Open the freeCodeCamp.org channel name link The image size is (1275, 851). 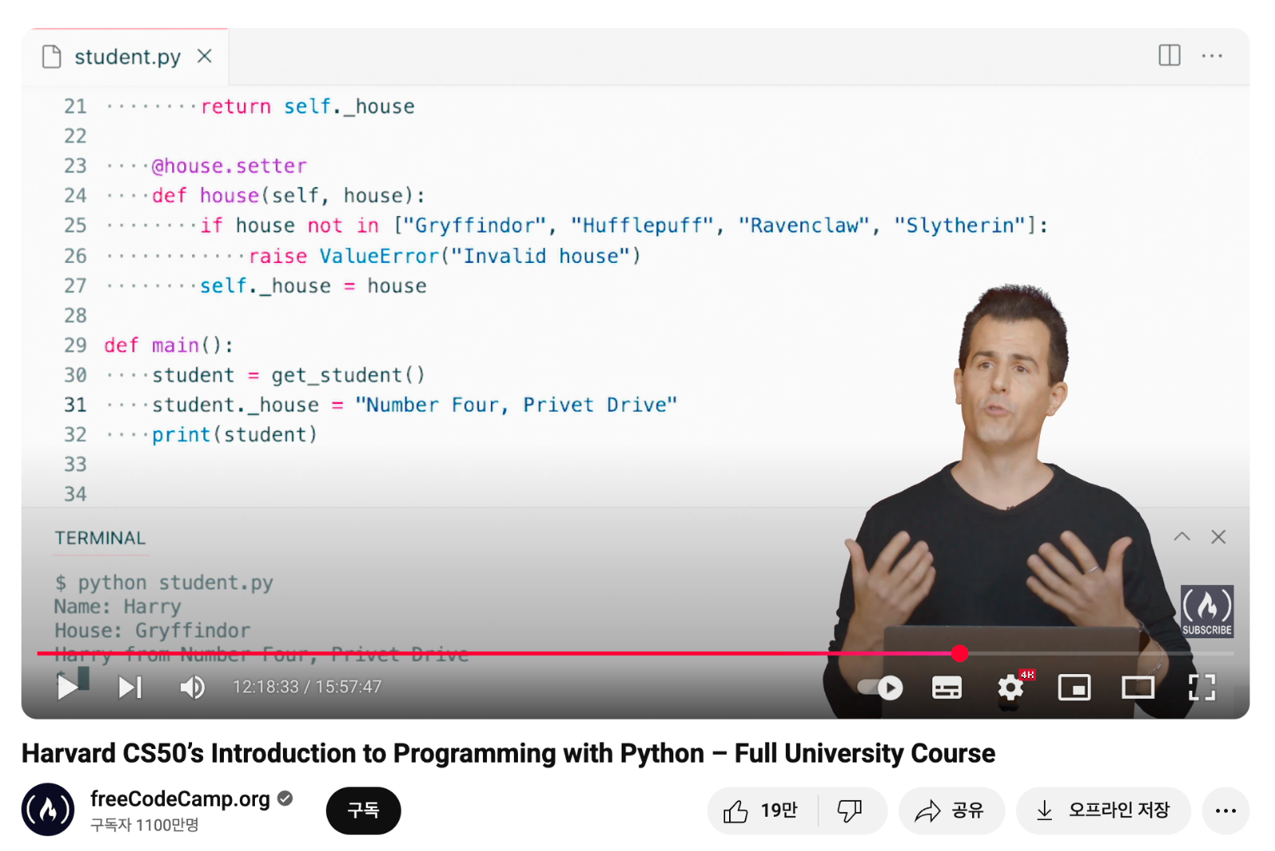180,798
